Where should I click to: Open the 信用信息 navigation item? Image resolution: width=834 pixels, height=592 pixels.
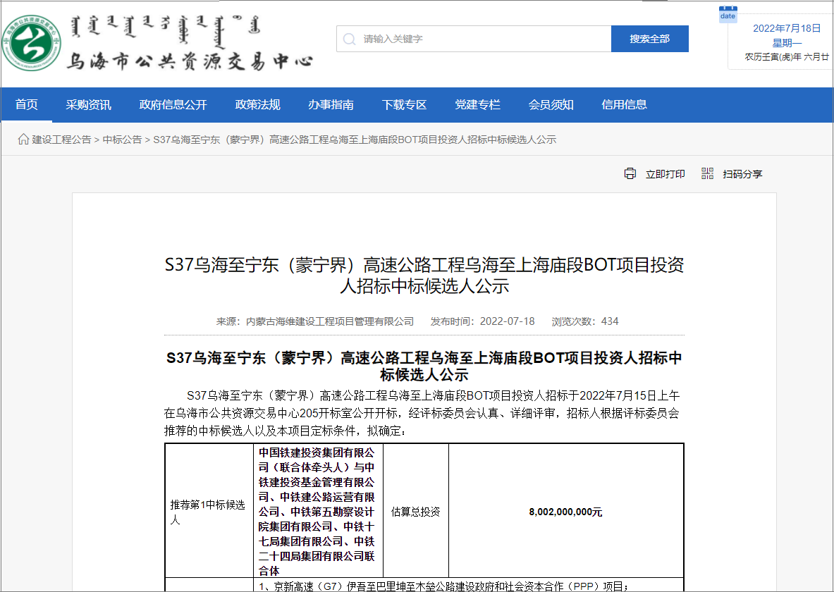click(625, 105)
